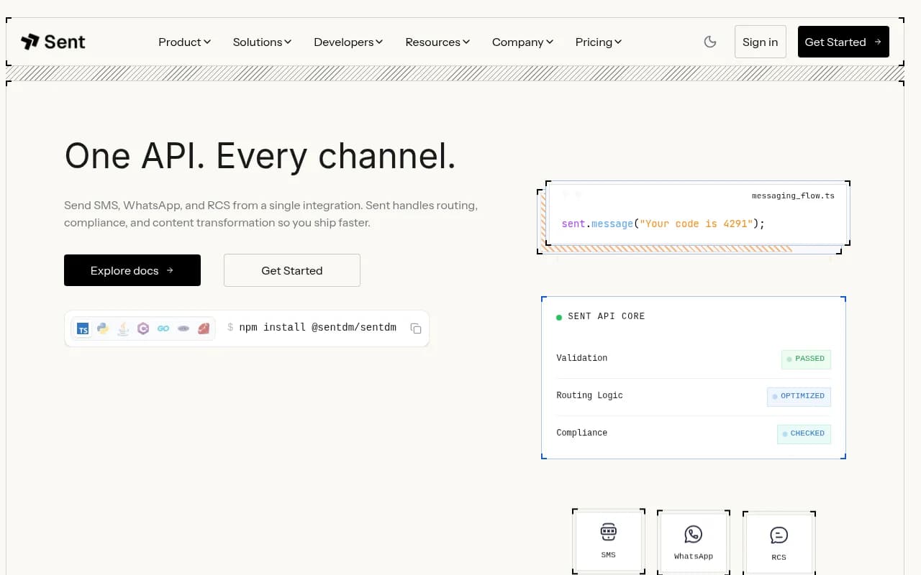The height and width of the screenshot is (575, 921).
Task: Click the Compliance row label
Action: 582,433
